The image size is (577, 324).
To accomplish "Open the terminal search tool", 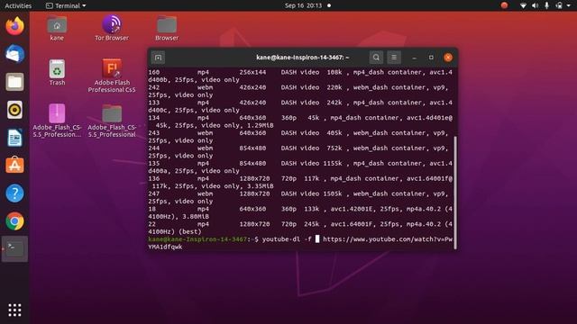I will click(376, 58).
